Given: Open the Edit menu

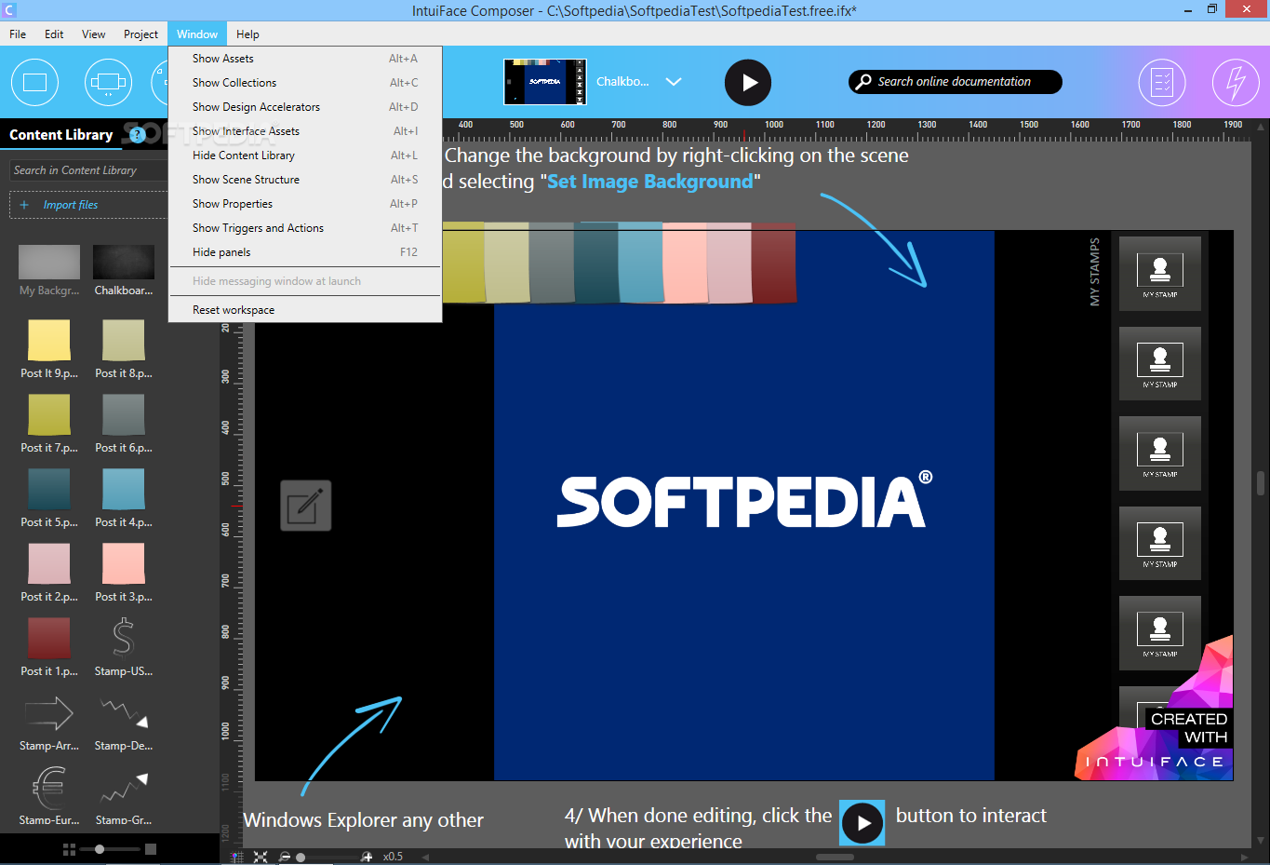Looking at the screenshot, I should coord(54,34).
